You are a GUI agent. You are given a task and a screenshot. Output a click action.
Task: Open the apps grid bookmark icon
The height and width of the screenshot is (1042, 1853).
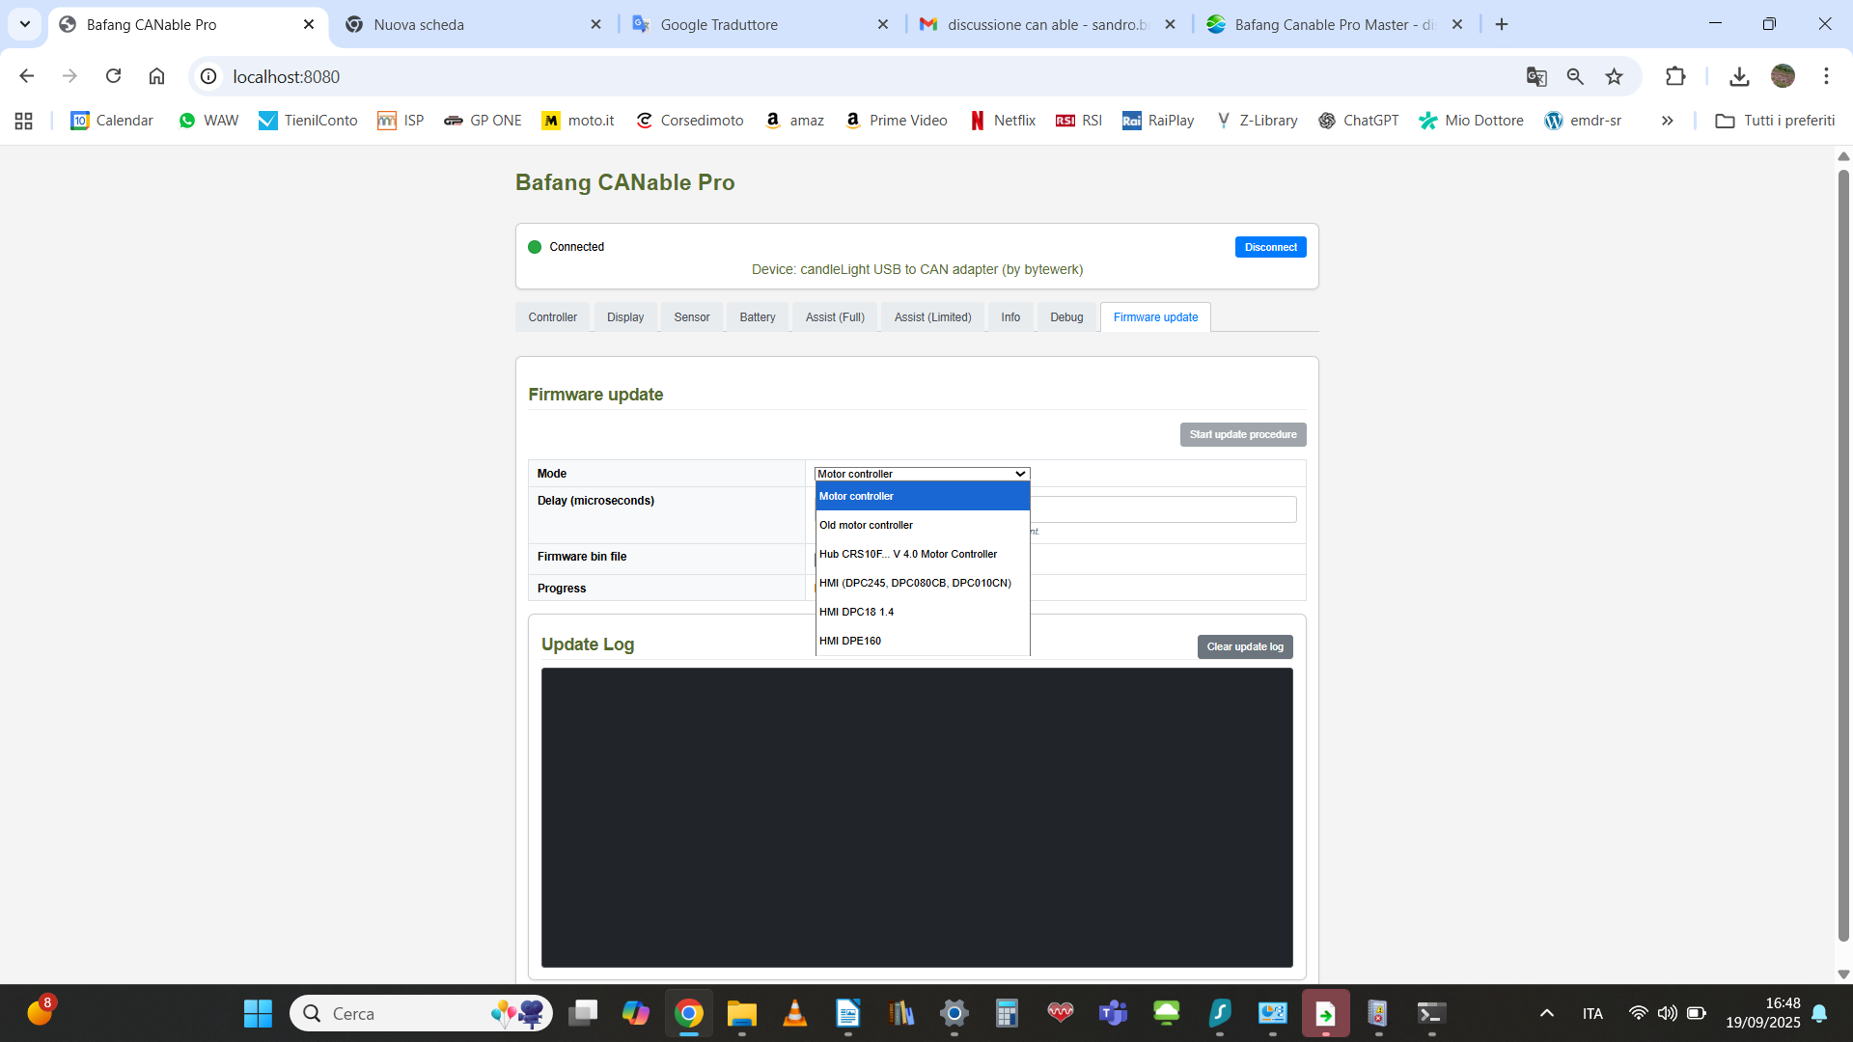[24, 121]
